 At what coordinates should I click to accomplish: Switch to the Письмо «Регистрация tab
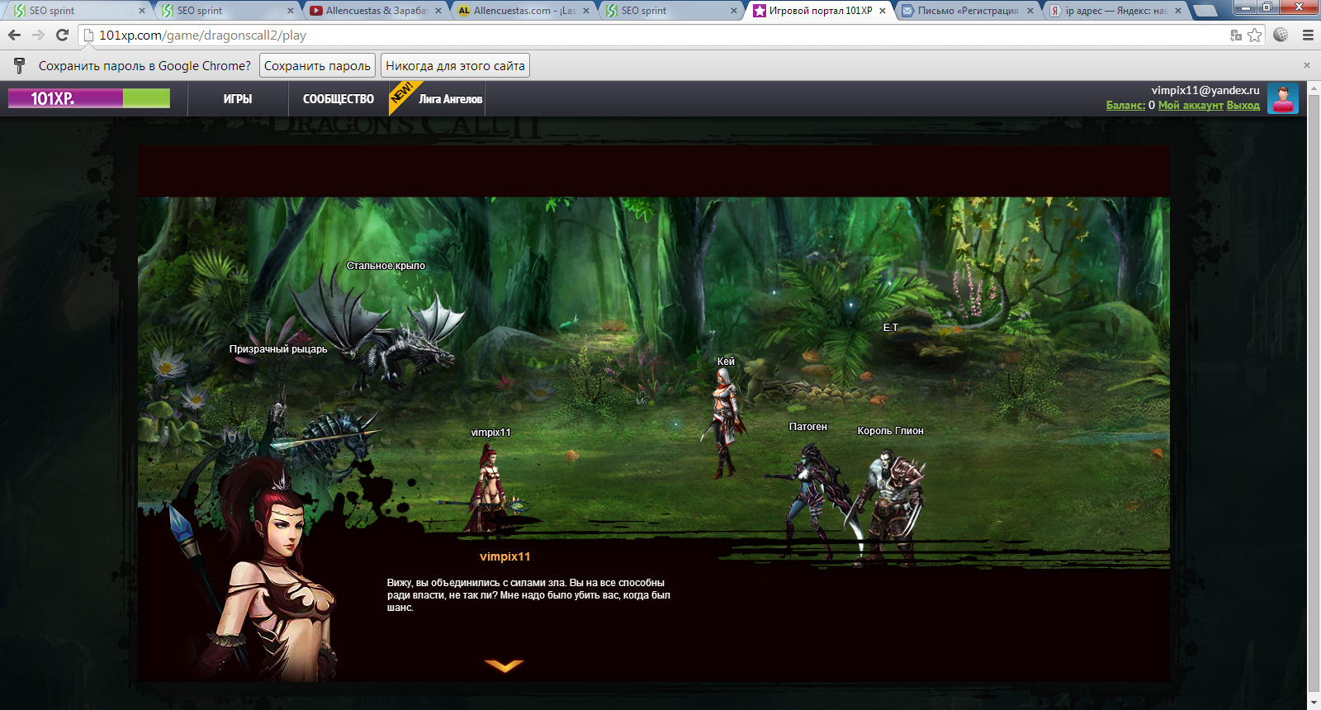tap(967, 11)
